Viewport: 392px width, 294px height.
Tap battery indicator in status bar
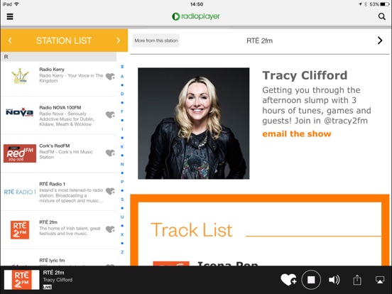[384, 4]
